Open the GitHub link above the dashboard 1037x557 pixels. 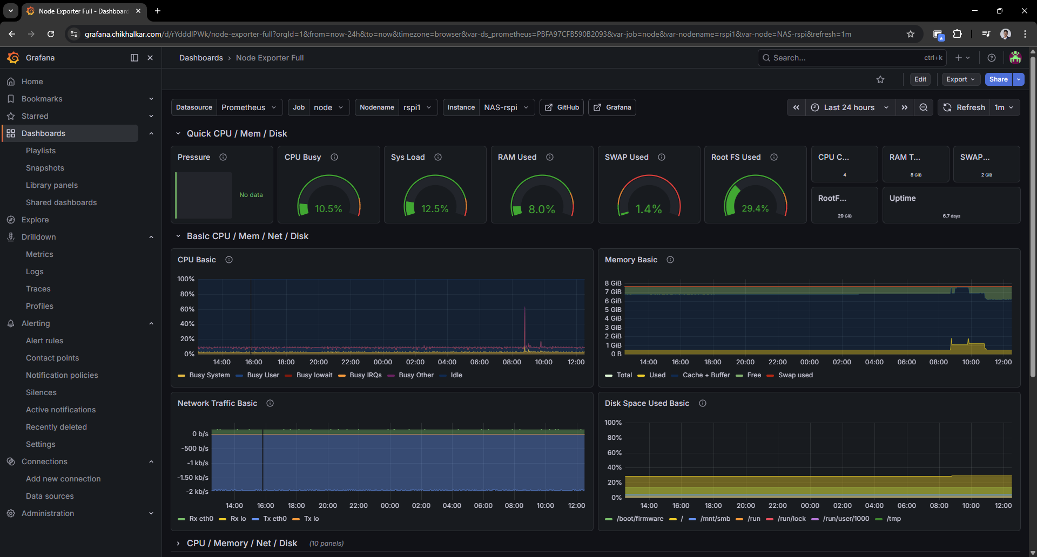coord(561,107)
